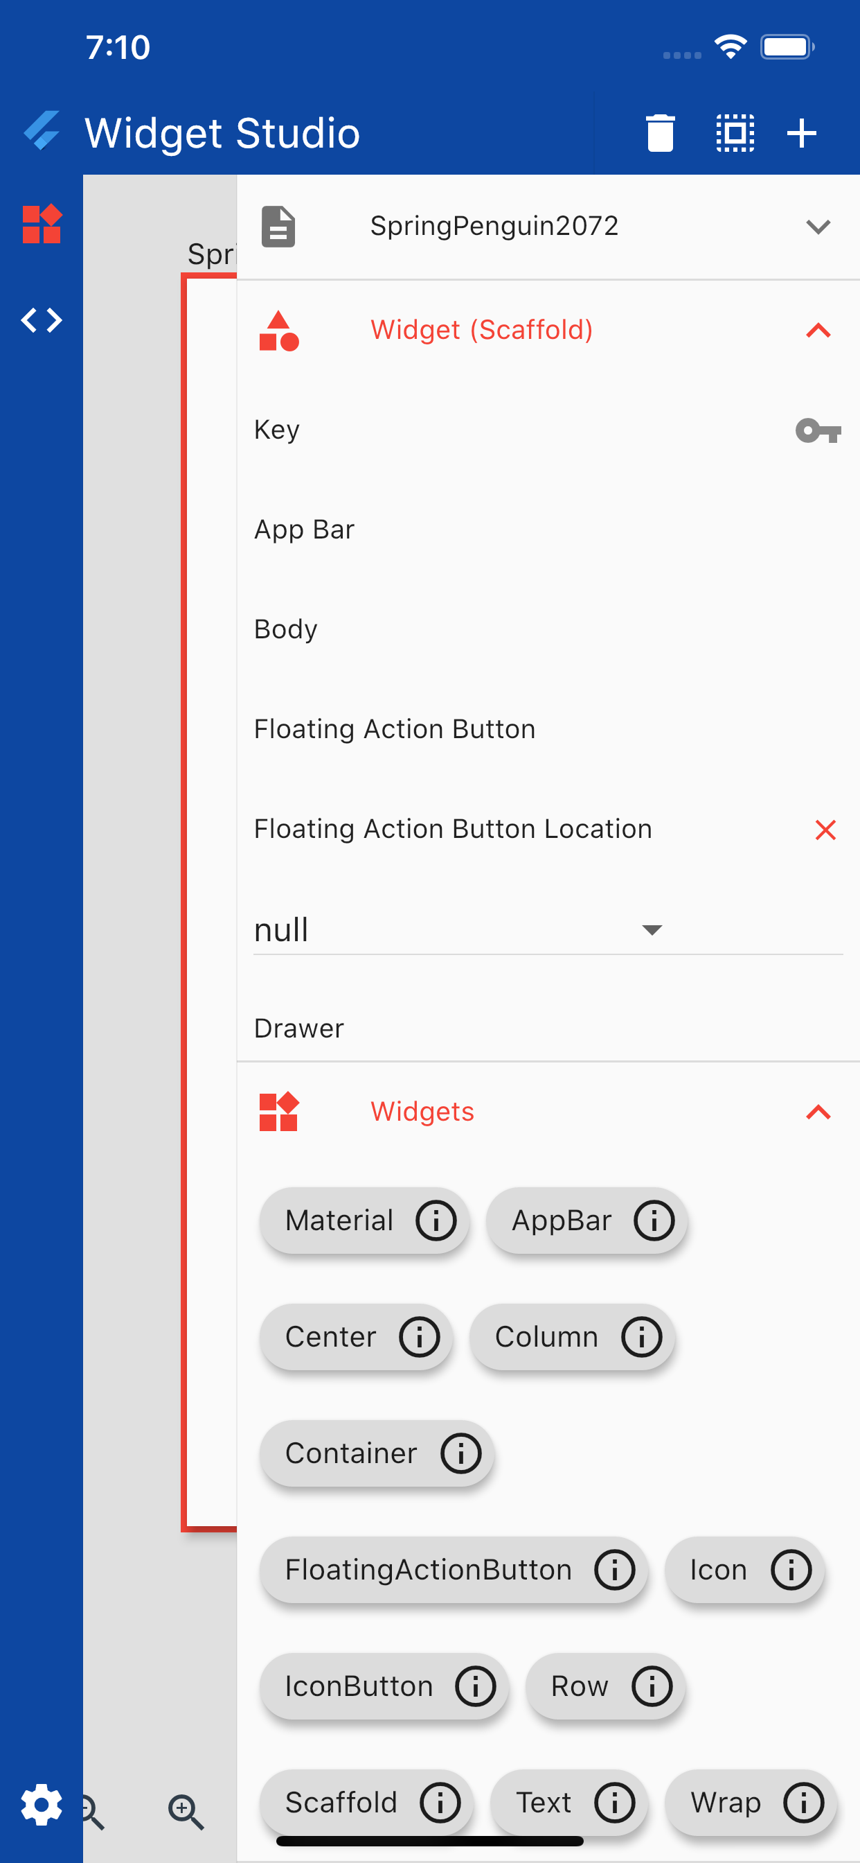Switch to code view in sidebar
860x1863 pixels.
41,320
